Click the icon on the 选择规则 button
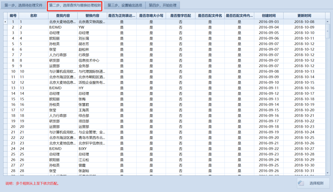 301,183
